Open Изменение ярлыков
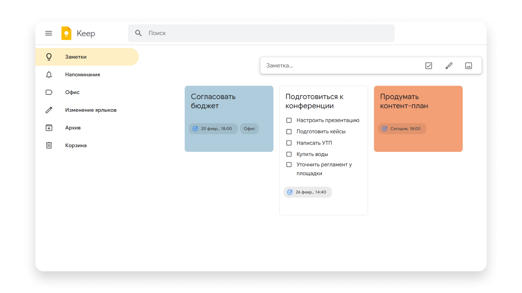Image resolution: width=522 pixels, height=293 pixels. point(91,110)
